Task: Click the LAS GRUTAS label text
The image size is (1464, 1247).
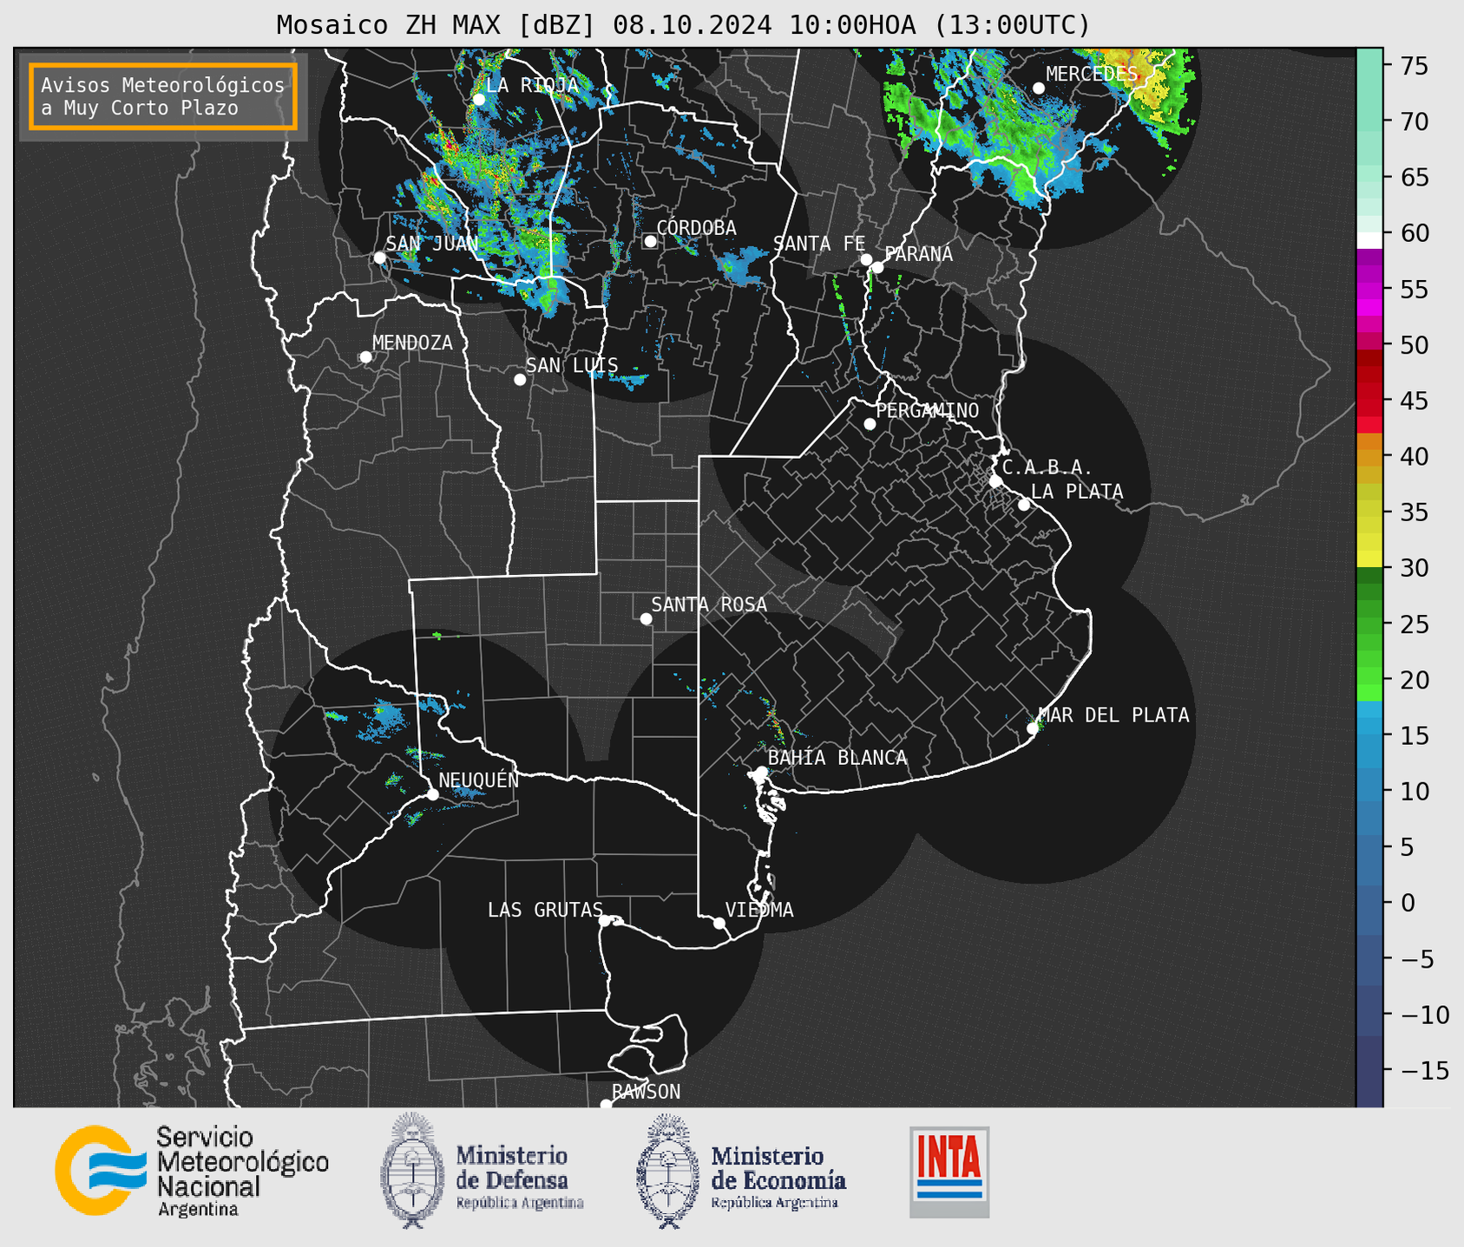Action: point(545,910)
